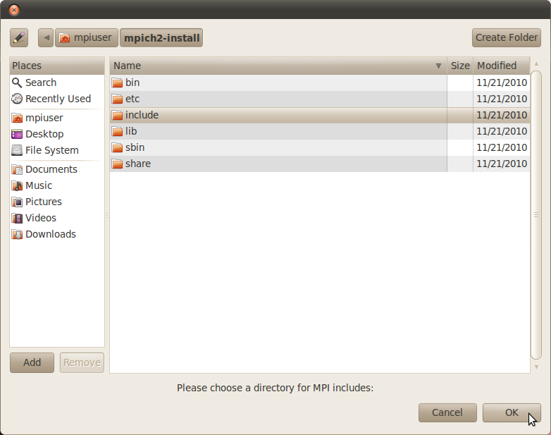Click the Pictures folder icon
Screen dimensions: 551x435
point(17,202)
